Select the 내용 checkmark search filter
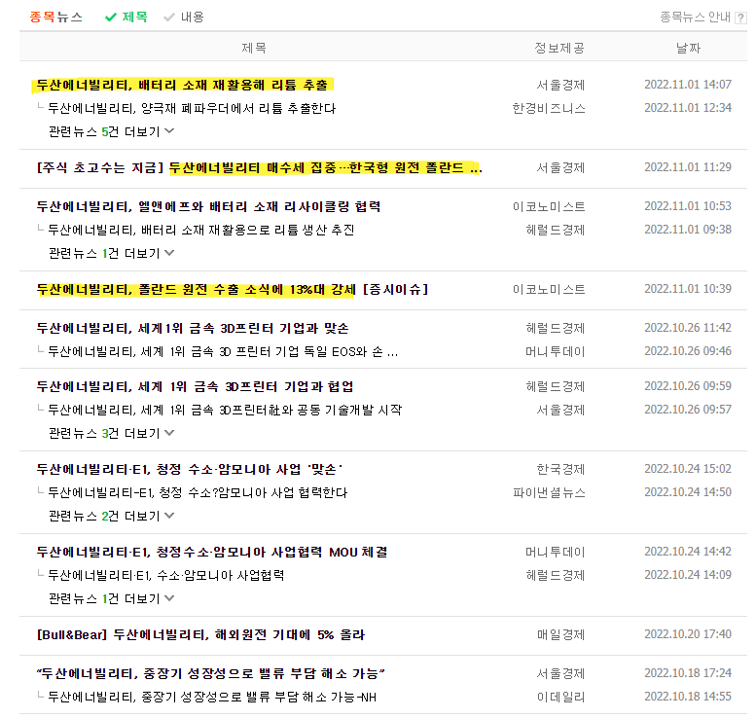This screenshot has width=756, height=718. tap(184, 18)
